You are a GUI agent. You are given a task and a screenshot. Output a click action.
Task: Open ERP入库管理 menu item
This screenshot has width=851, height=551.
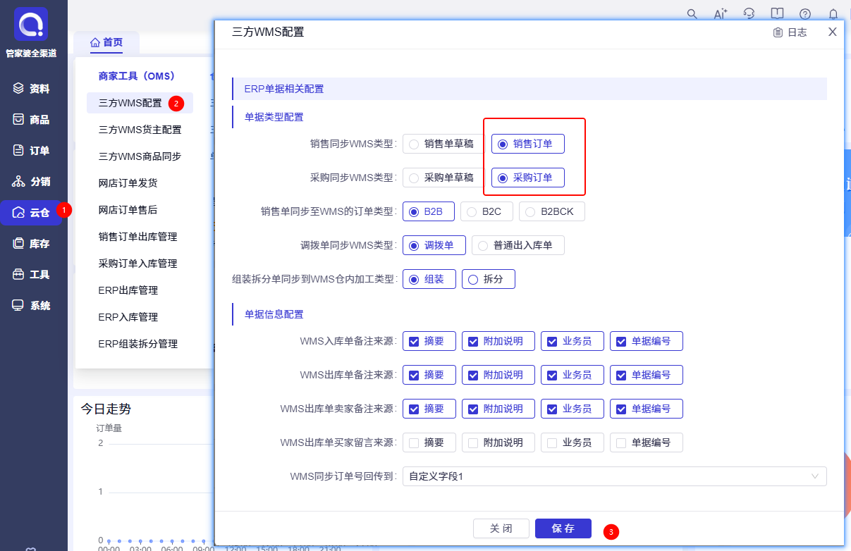(x=128, y=317)
